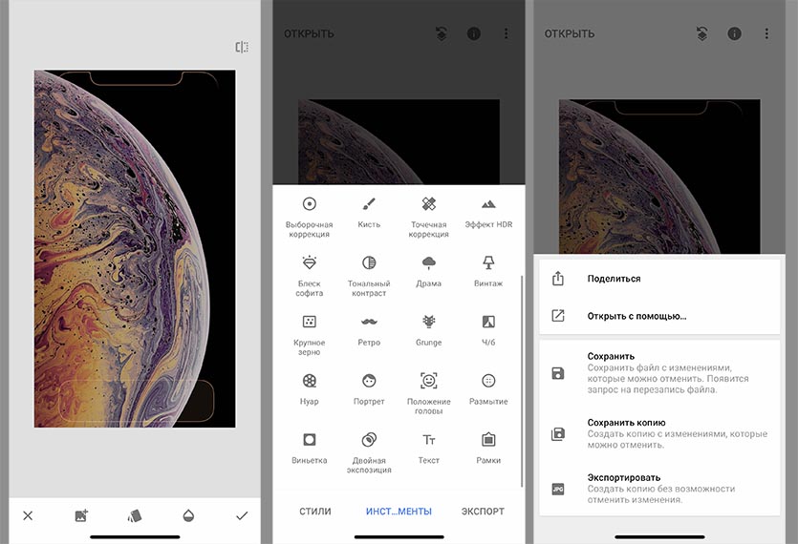
Task: Tap the image preview in right screen
Action: 659,177
